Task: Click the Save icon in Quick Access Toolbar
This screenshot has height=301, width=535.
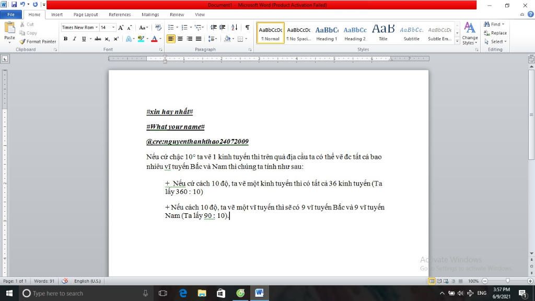Action: [x=14, y=5]
